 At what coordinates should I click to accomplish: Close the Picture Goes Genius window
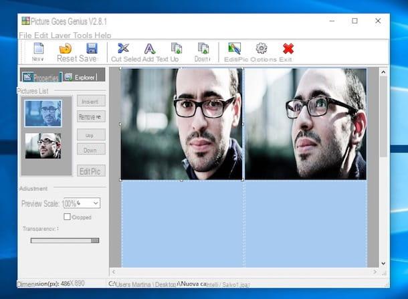click(378, 21)
